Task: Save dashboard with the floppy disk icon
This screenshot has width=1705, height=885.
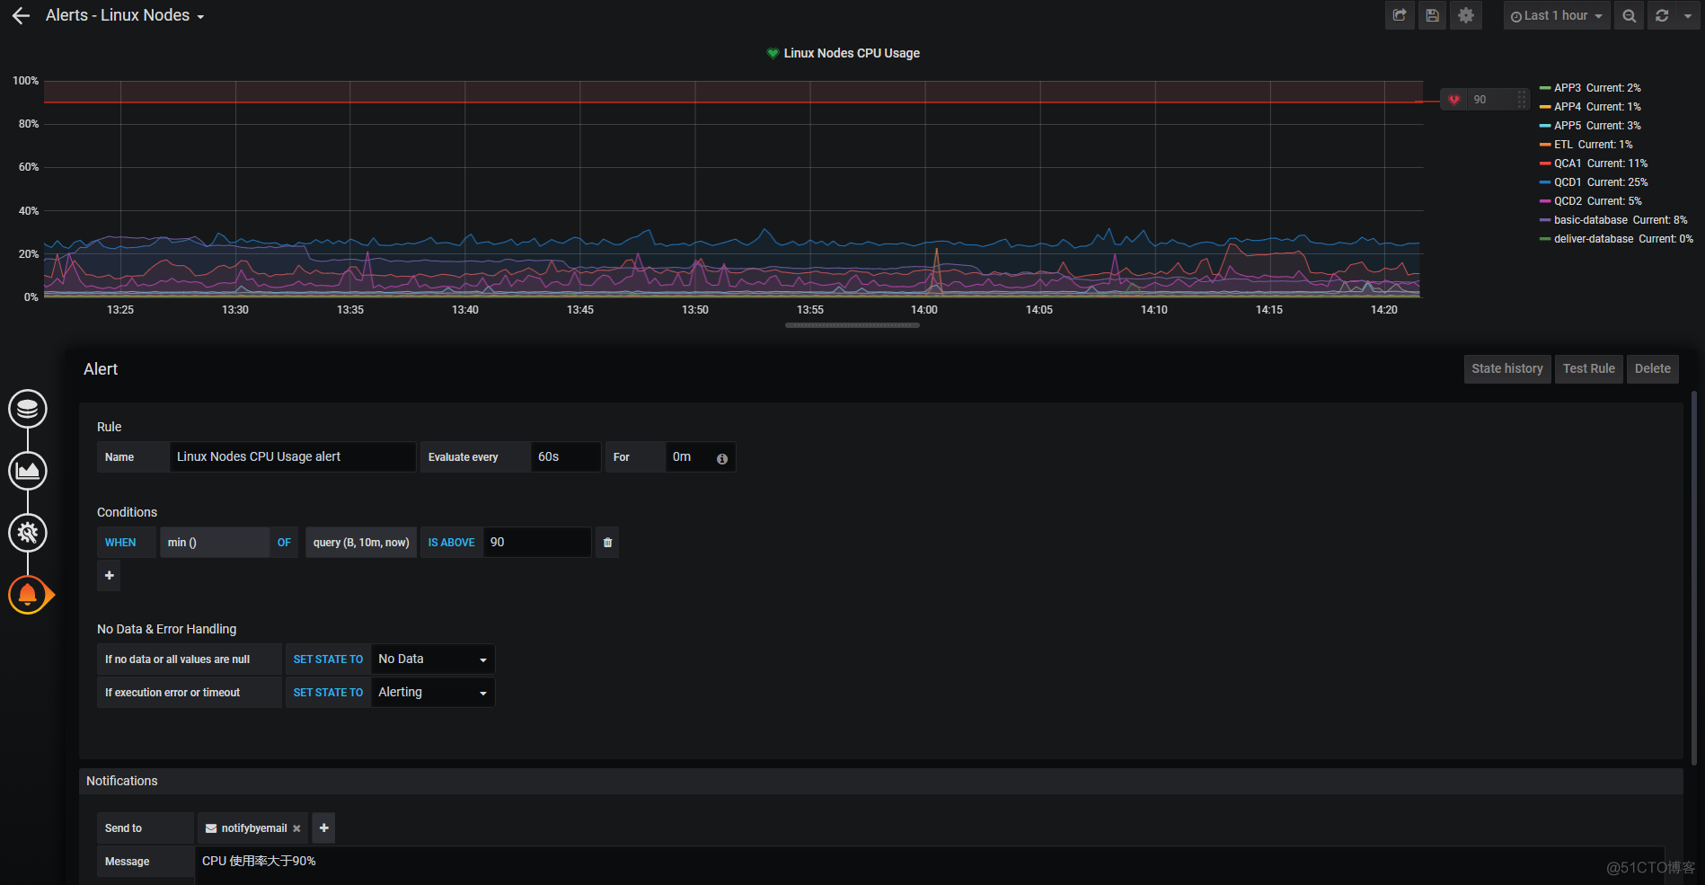Action: pyautogui.click(x=1433, y=15)
